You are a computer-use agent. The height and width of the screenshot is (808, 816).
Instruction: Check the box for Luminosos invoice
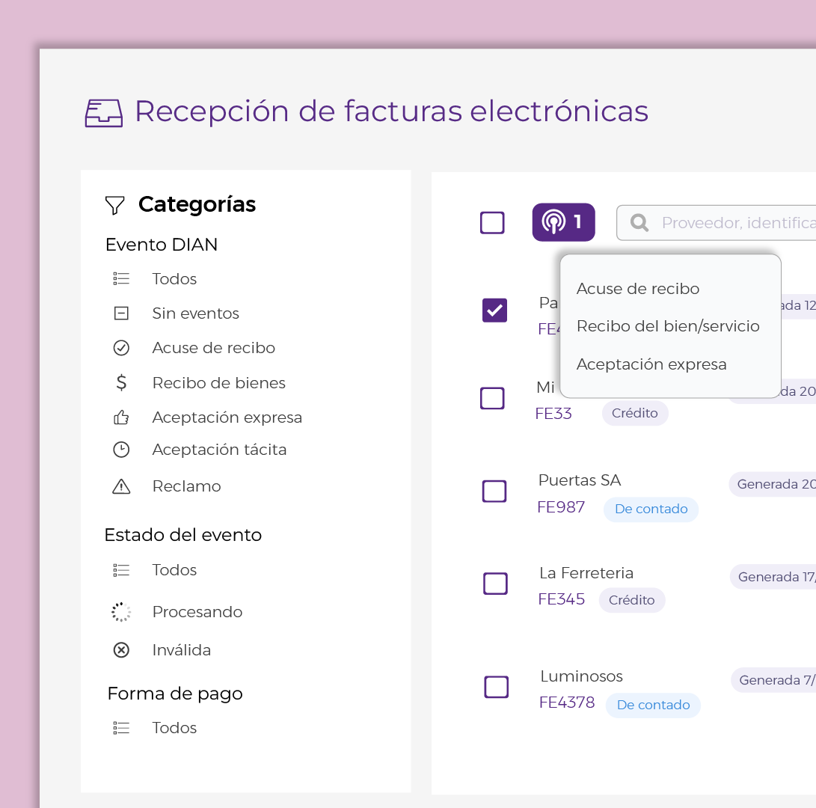[497, 688]
